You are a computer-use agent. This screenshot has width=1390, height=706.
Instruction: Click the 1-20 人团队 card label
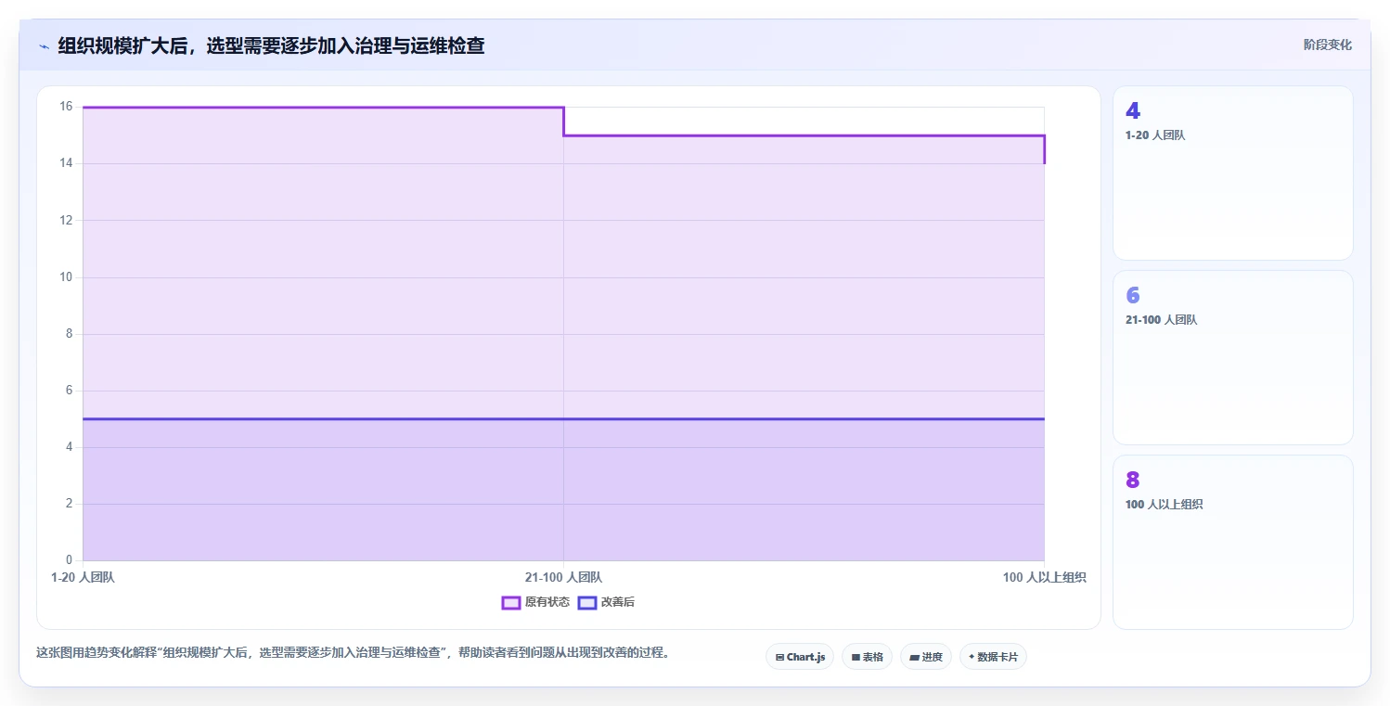coord(1154,135)
